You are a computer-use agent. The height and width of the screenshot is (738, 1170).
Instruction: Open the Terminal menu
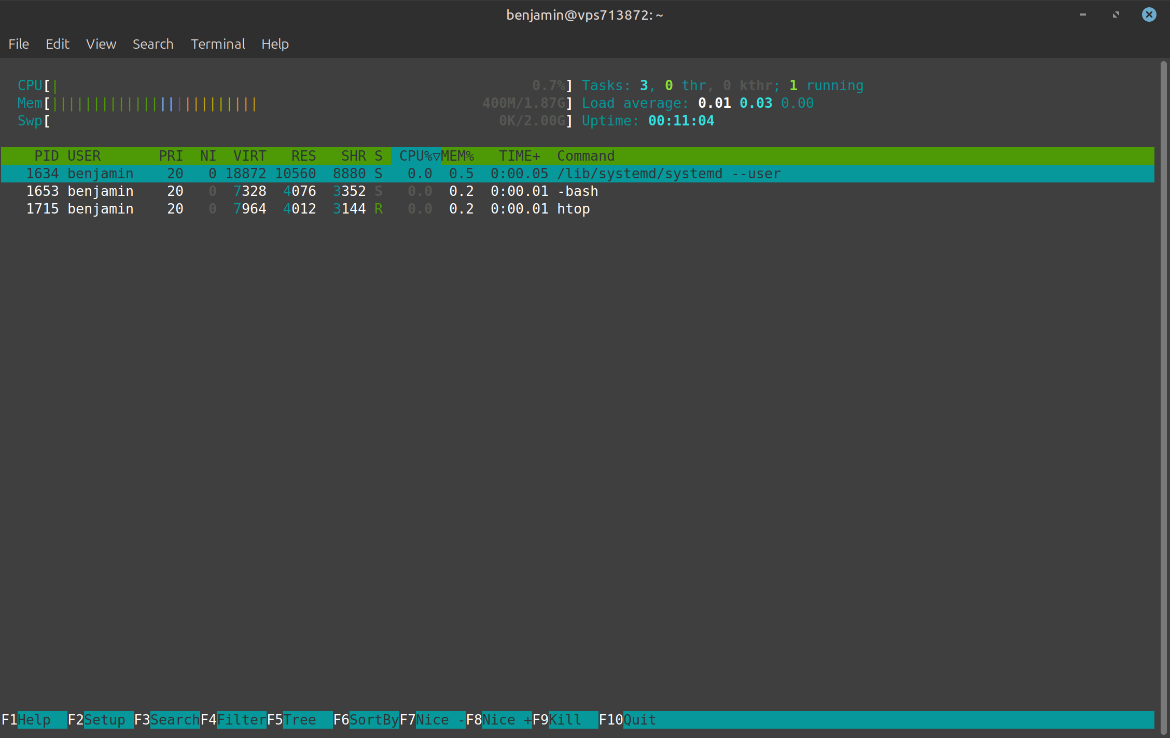pos(218,44)
